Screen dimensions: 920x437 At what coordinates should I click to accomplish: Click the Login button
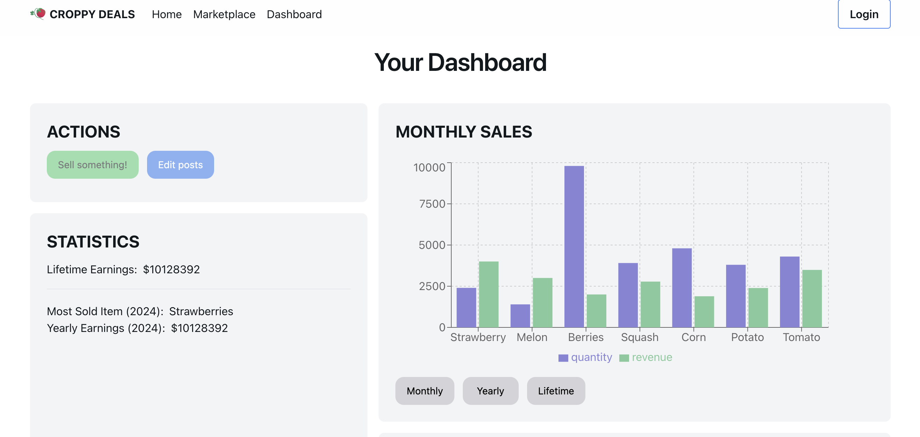863,14
